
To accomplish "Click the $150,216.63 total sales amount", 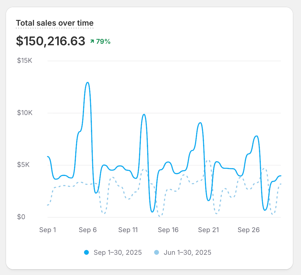I will [x=50, y=41].
